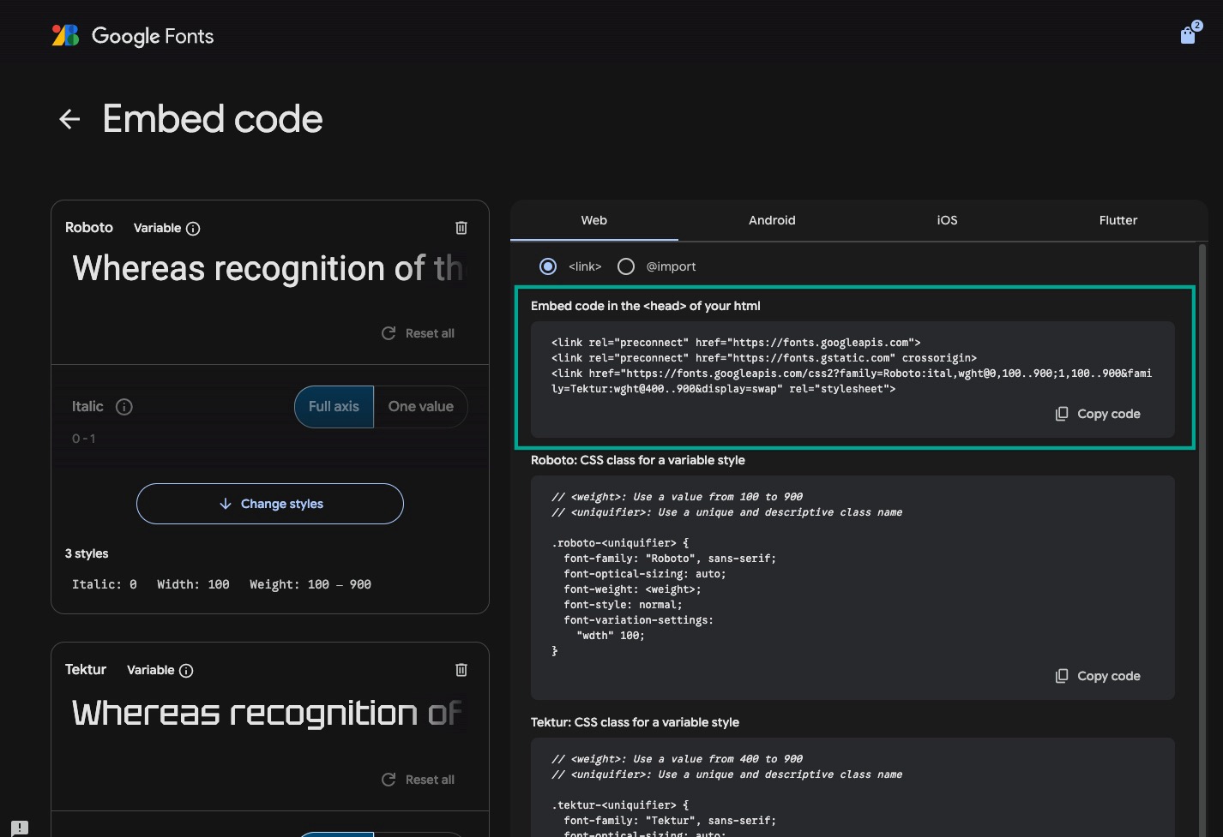Switch to the Flutter tab
The width and height of the screenshot is (1223, 837).
click(x=1118, y=220)
